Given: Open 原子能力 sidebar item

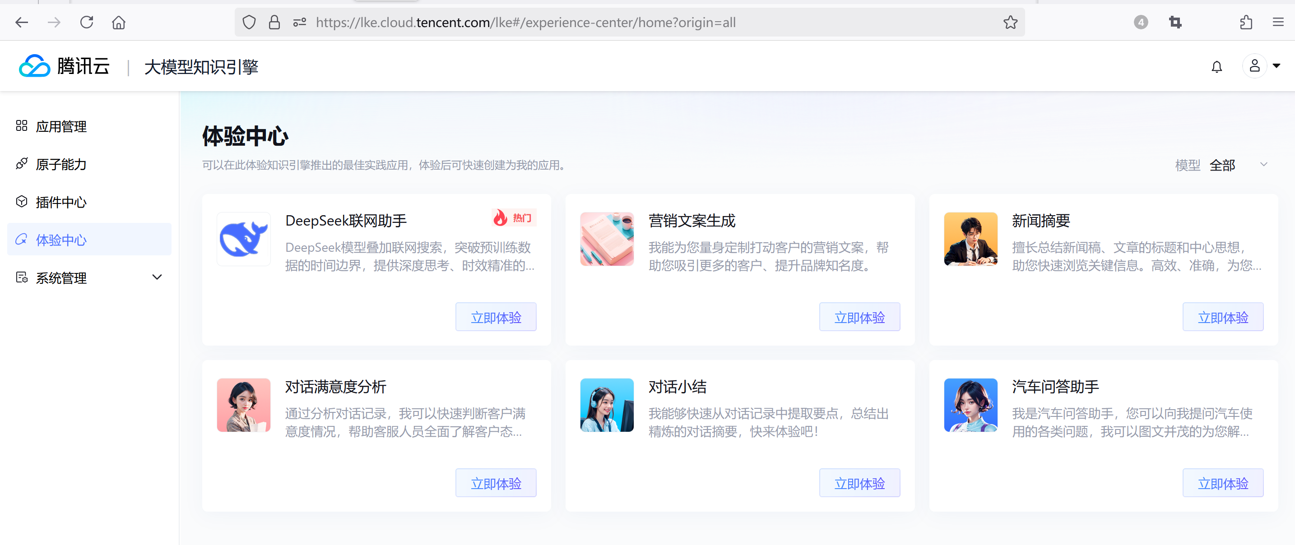Looking at the screenshot, I should pos(61,164).
